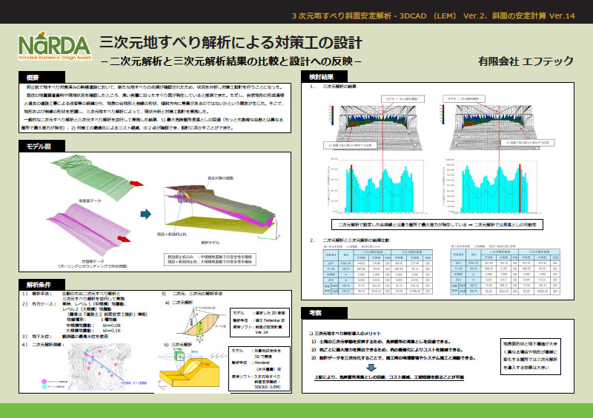
Task: Click the red arrow on the magenta bedrock mesh
Action: click(124, 239)
